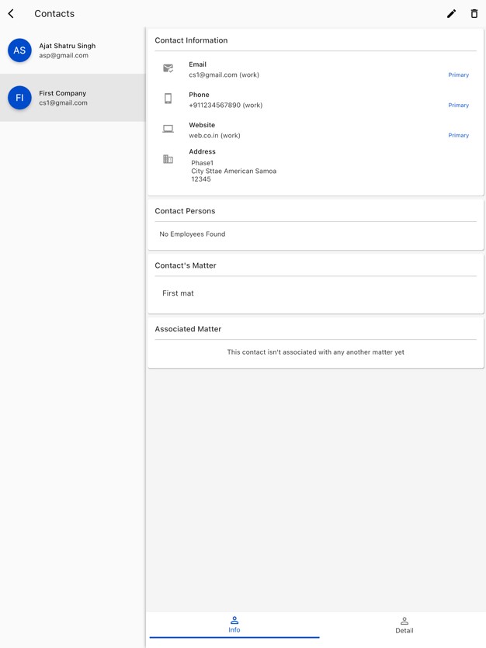
Task: Click Primary label beside Website
Action: pyautogui.click(x=458, y=136)
